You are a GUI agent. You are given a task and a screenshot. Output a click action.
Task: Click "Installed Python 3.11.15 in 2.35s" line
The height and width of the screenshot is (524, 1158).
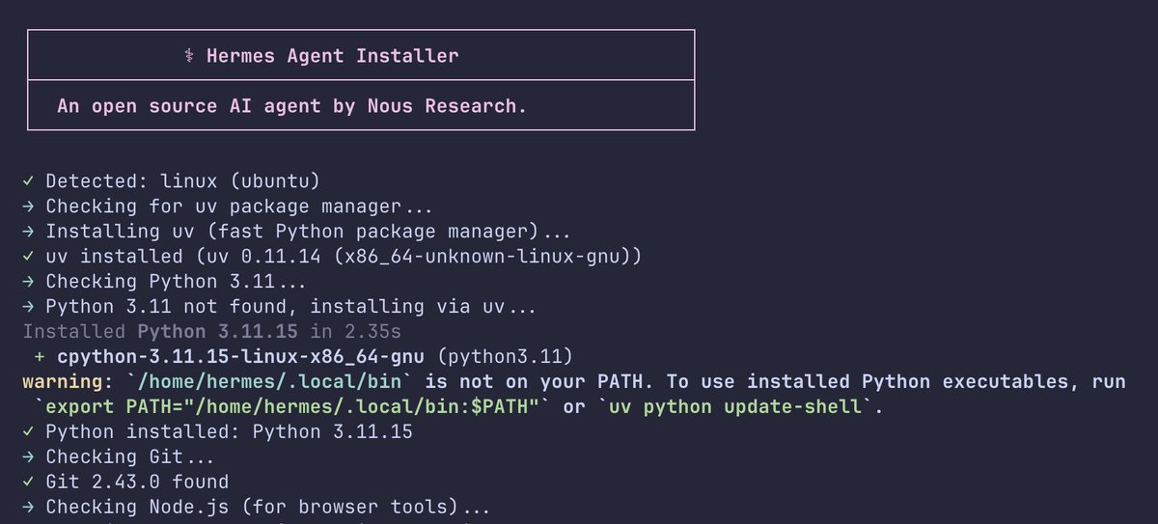point(211,332)
